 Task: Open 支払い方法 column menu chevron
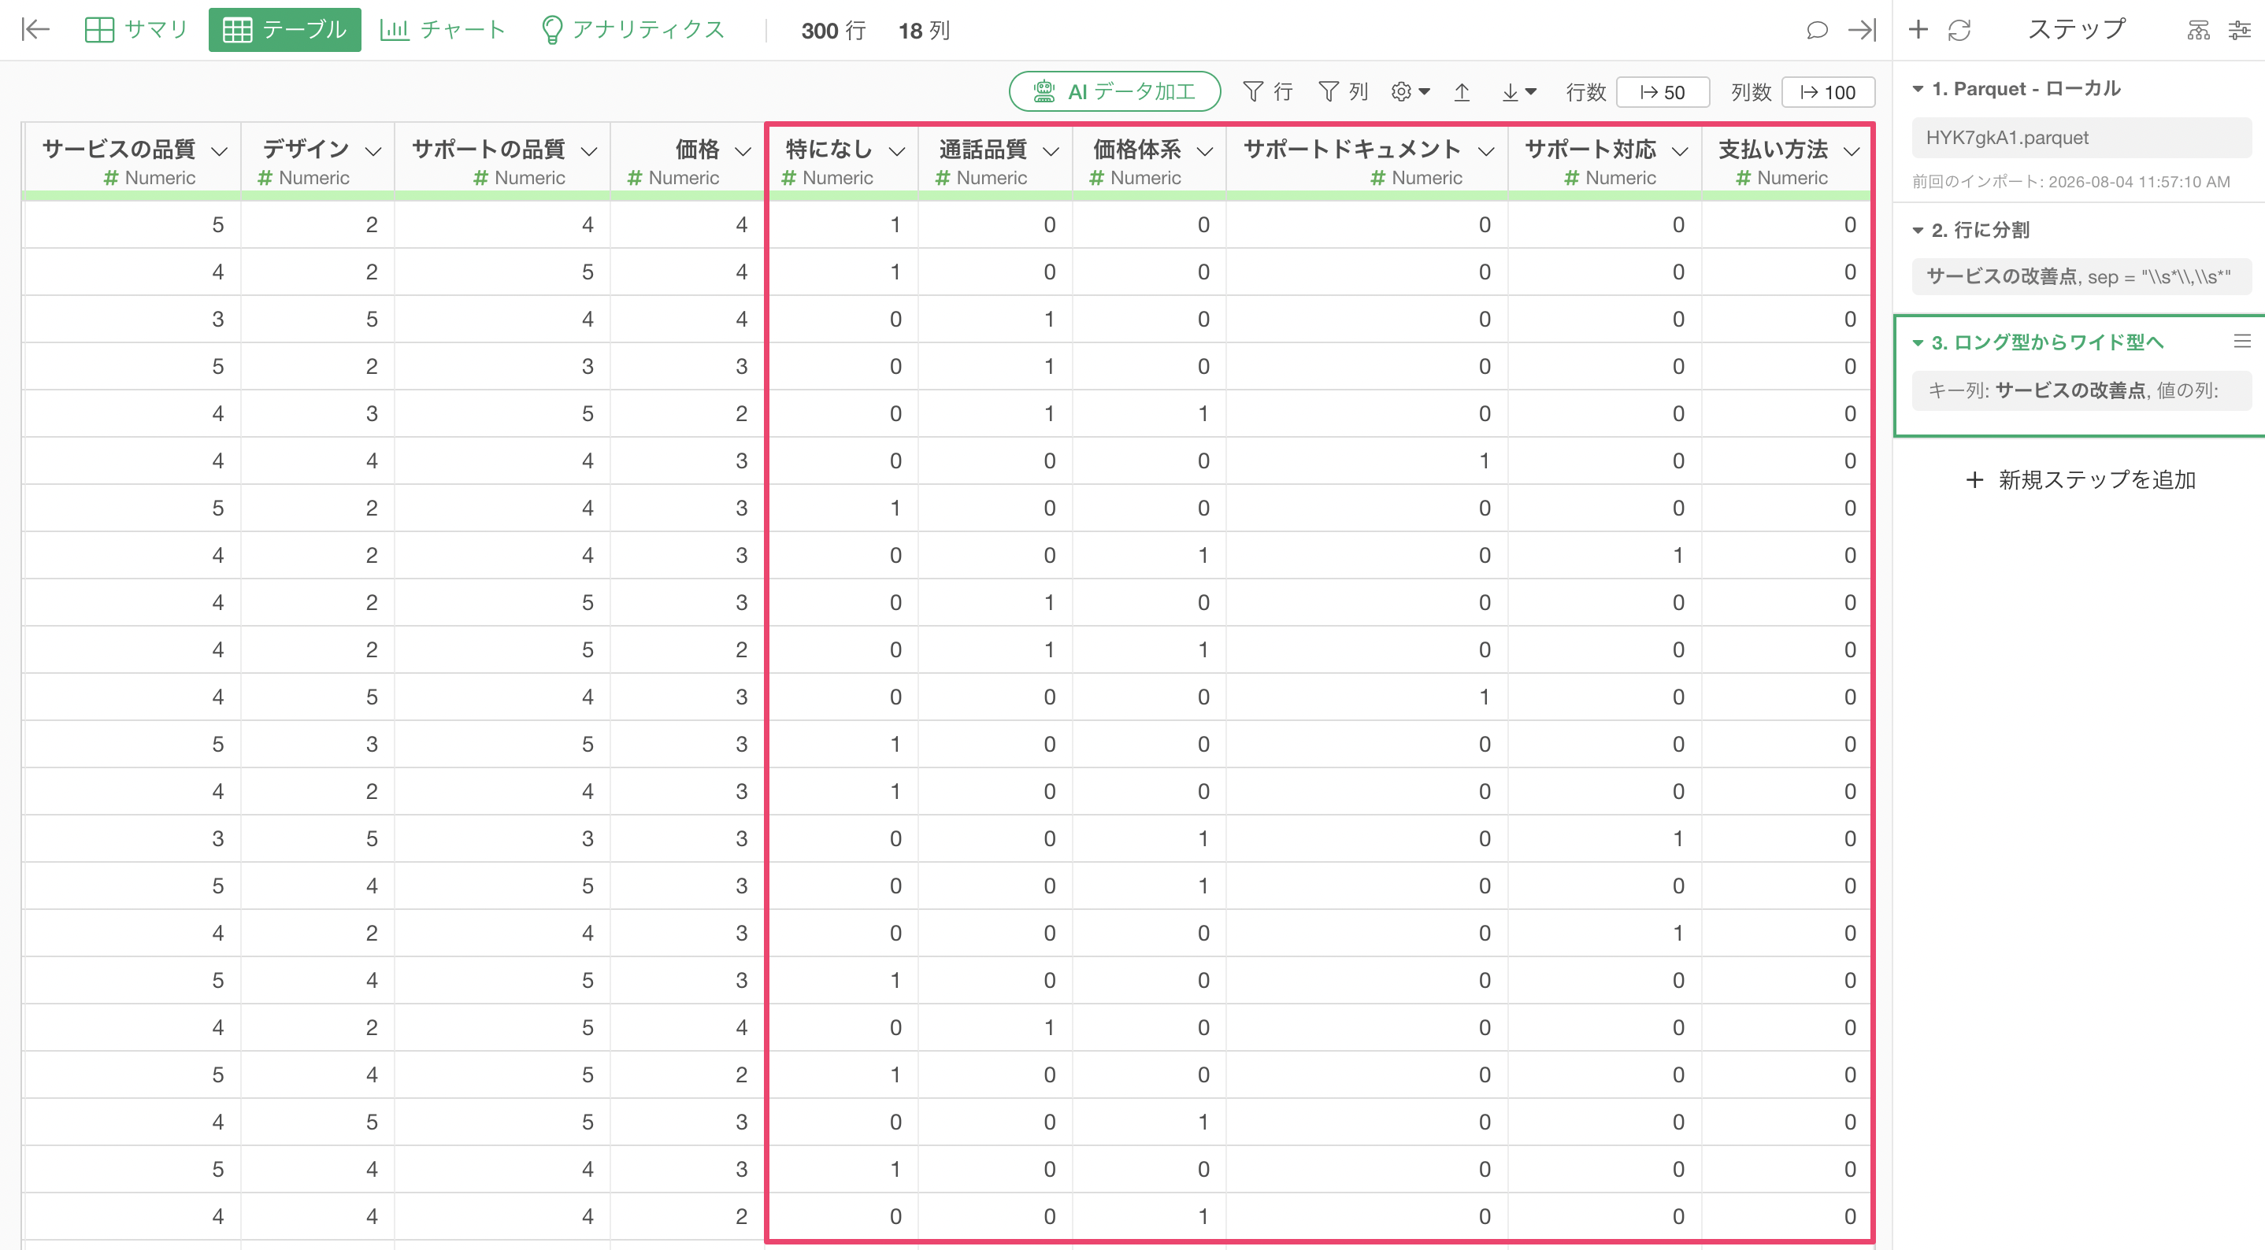click(1852, 151)
